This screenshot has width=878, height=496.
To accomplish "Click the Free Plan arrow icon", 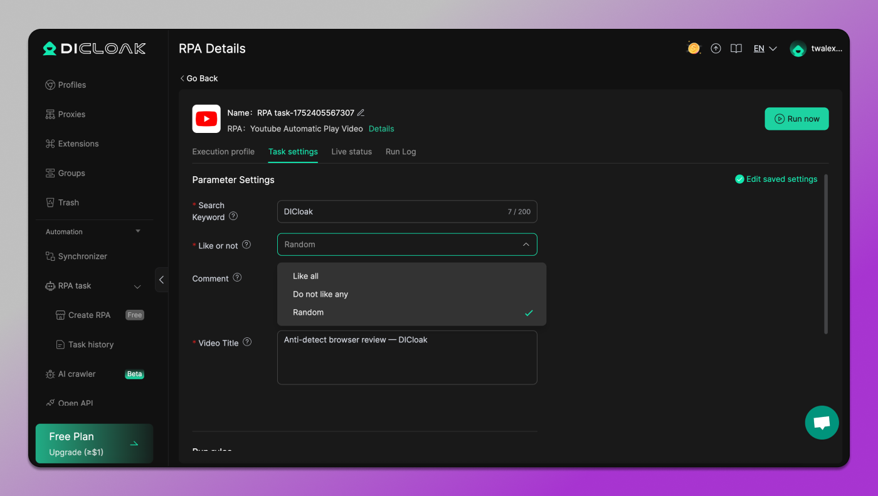I will tap(134, 444).
